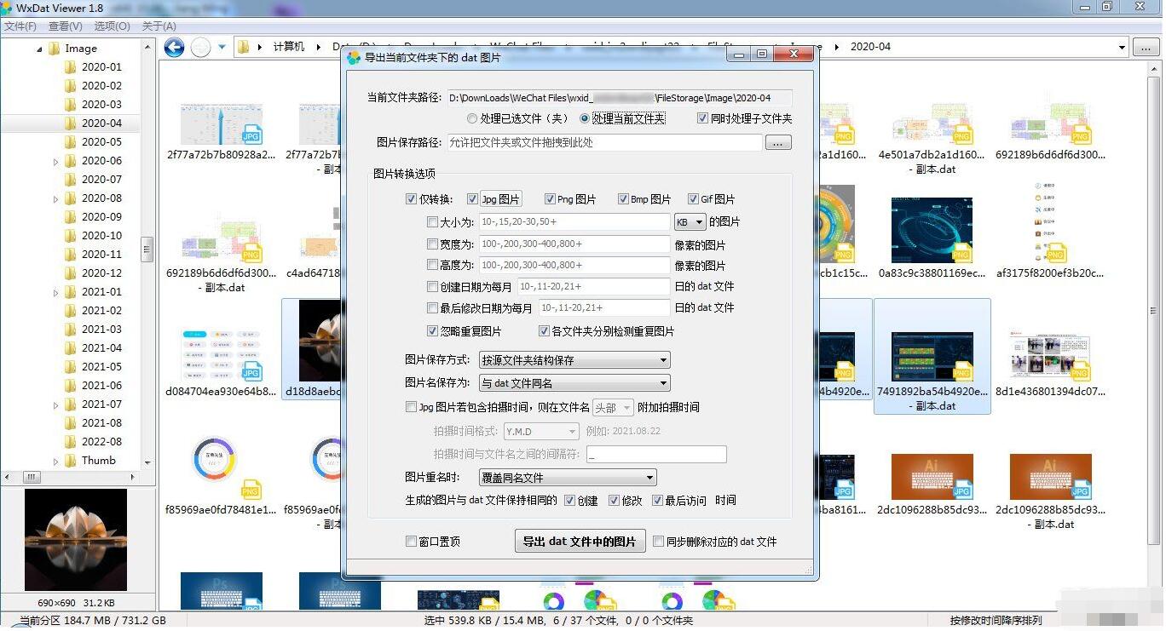Toggle the 仅转换 checkbox

412,199
